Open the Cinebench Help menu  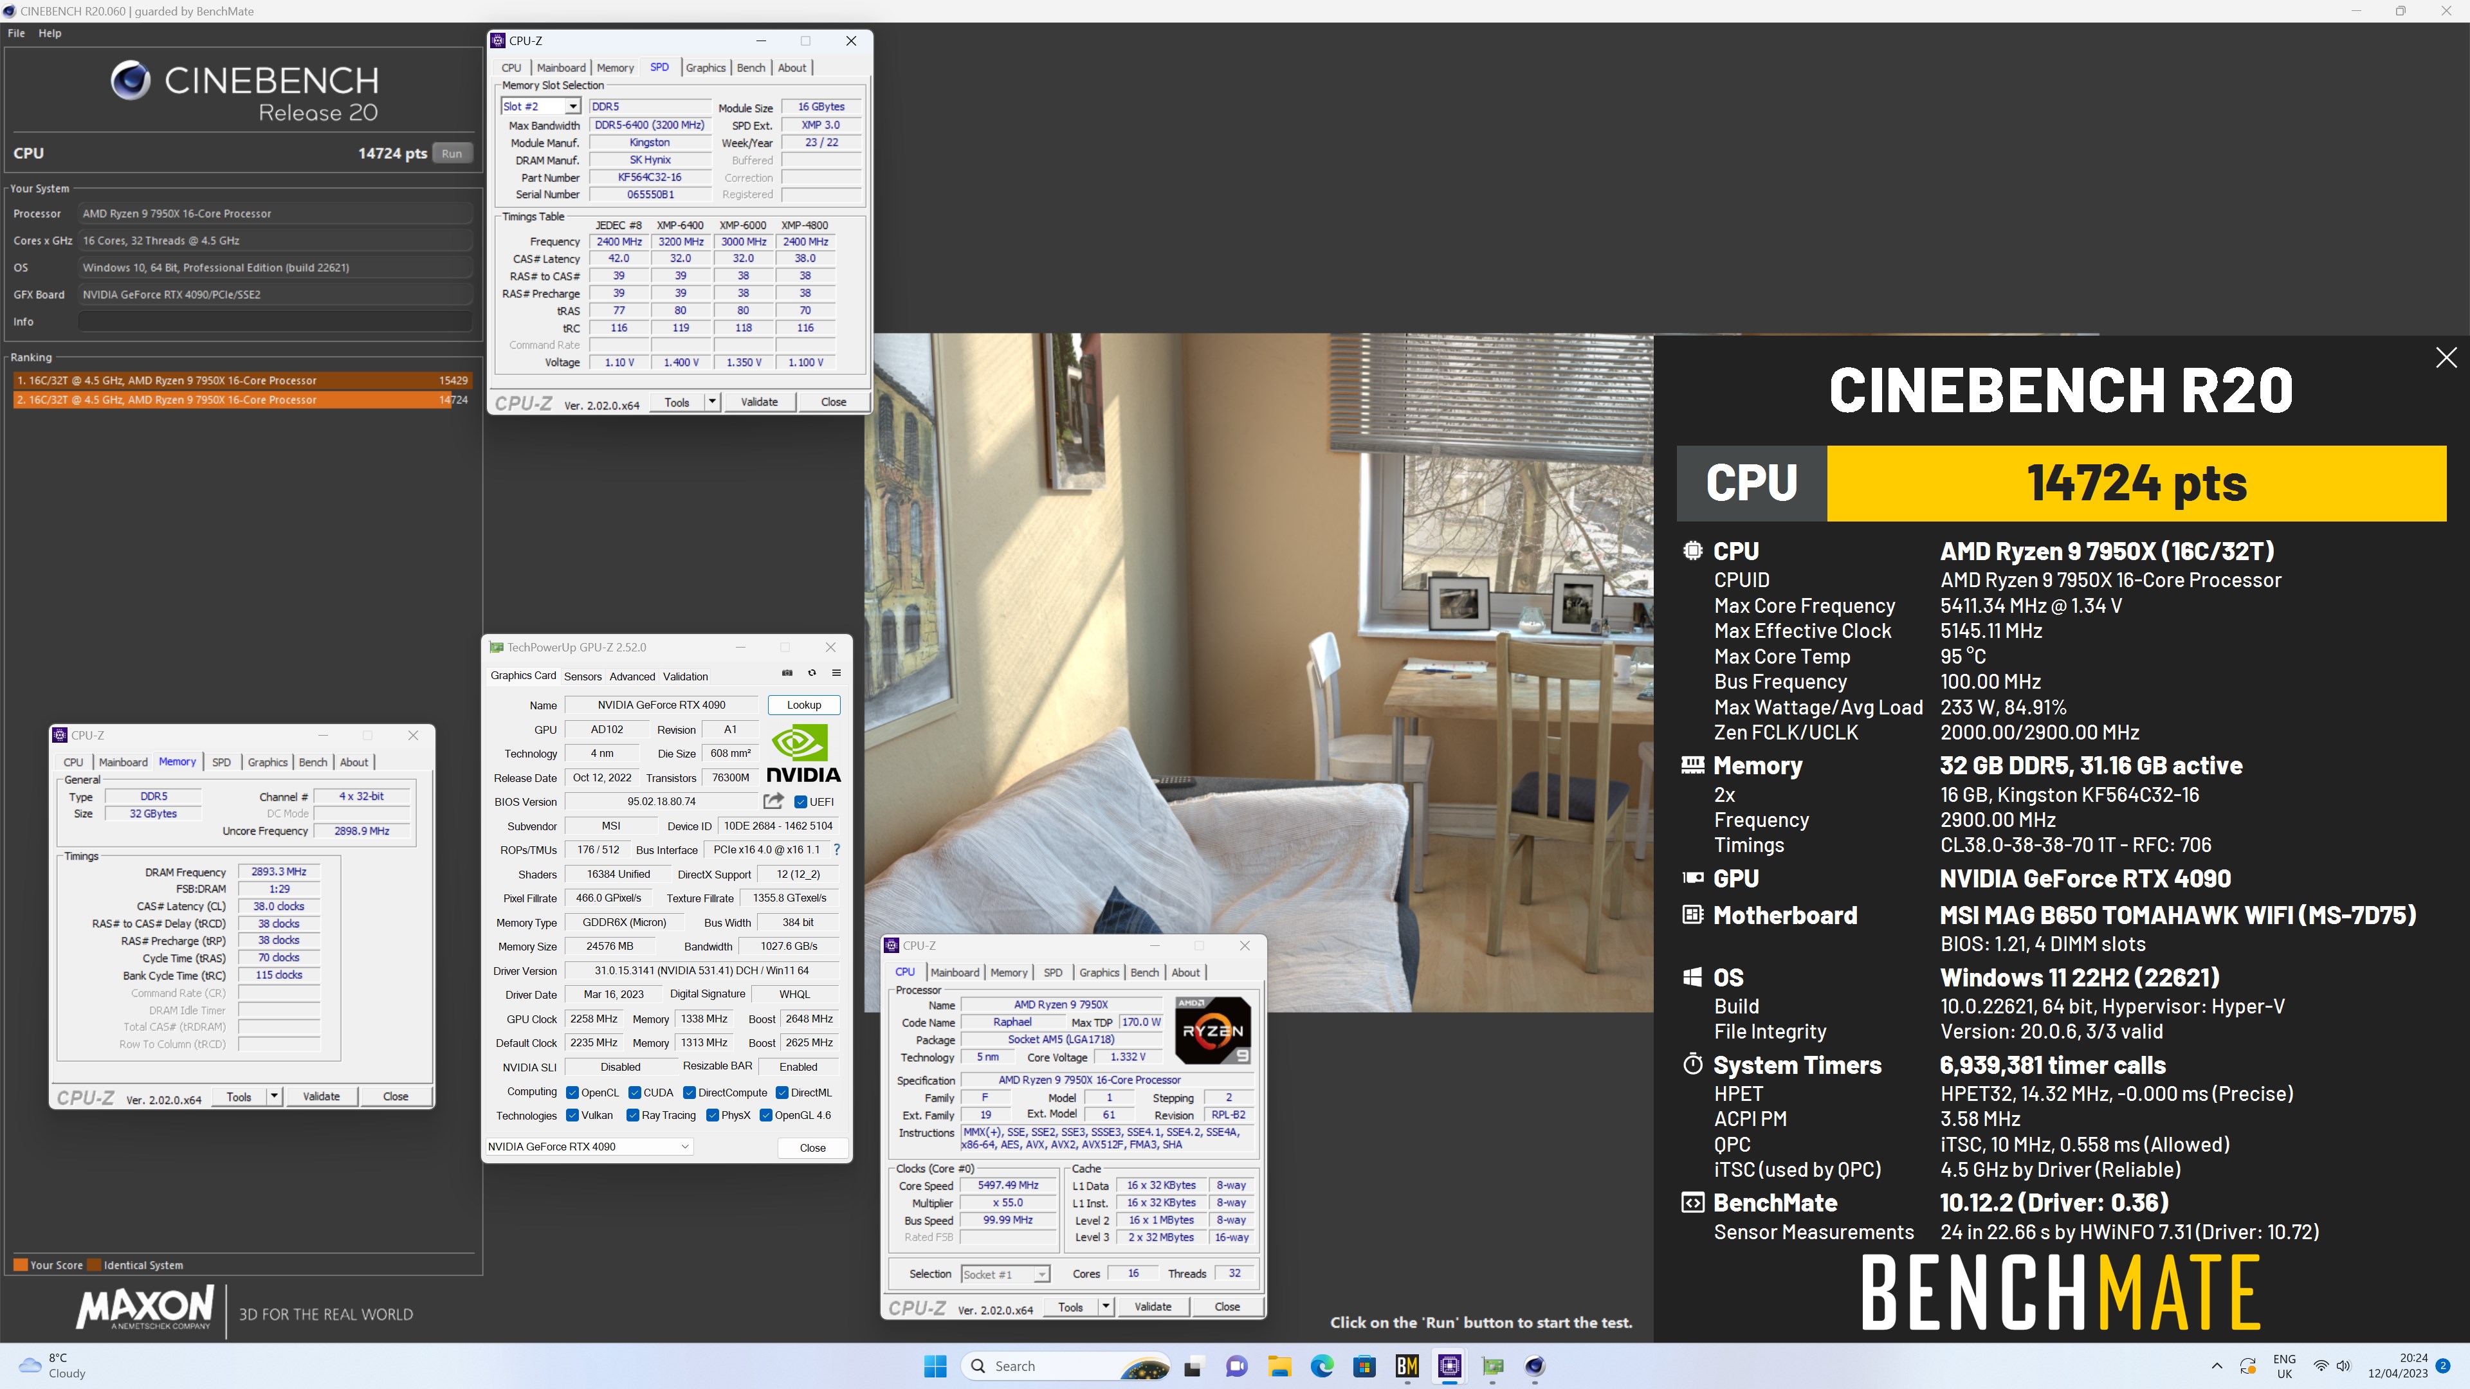[50, 33]
